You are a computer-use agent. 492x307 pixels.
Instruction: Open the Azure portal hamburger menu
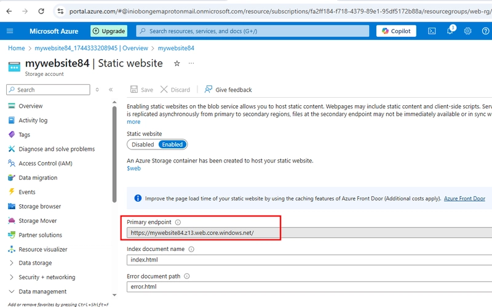[x=10, y=31]
